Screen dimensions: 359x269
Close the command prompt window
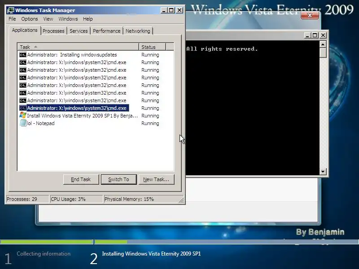tap(323, 35)
